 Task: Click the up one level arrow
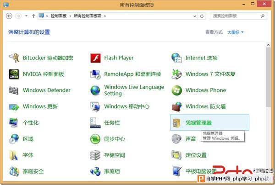pos(33,16)
